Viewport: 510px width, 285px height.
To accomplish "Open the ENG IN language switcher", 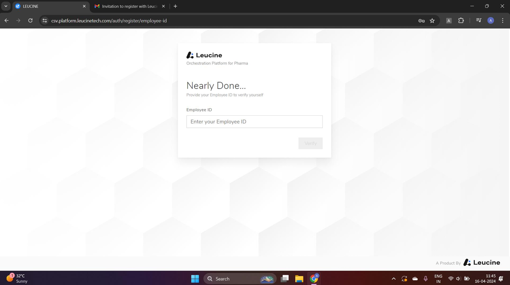I will coord(438,279).
